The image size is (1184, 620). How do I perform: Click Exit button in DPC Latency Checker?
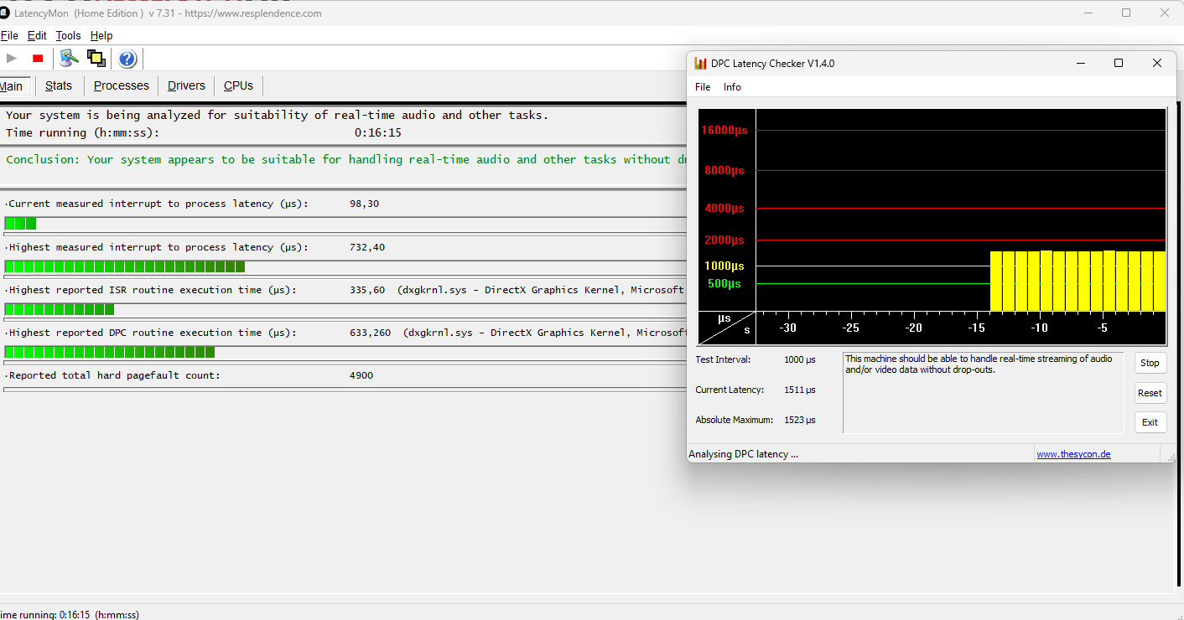1150,422
